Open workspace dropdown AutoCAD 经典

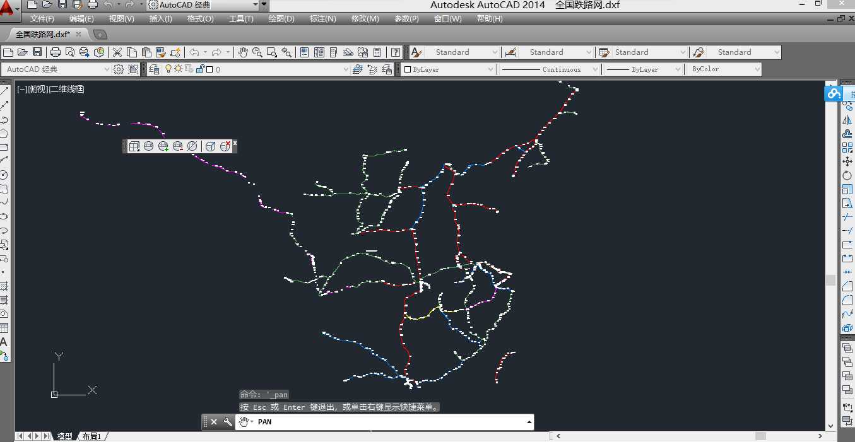tap(57, 69)
